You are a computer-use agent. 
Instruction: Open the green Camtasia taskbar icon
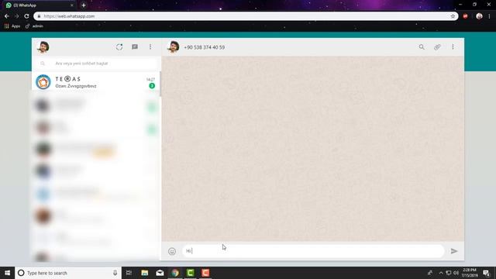[x=190, y=273]
